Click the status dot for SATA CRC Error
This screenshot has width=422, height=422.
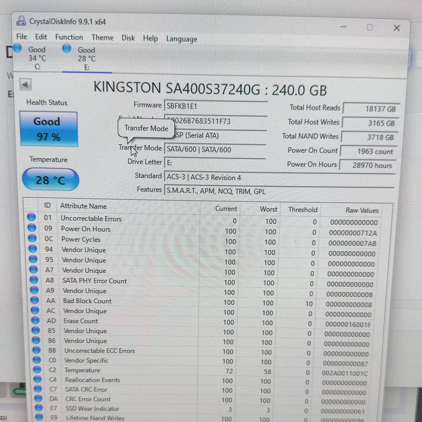click(38, 389)
